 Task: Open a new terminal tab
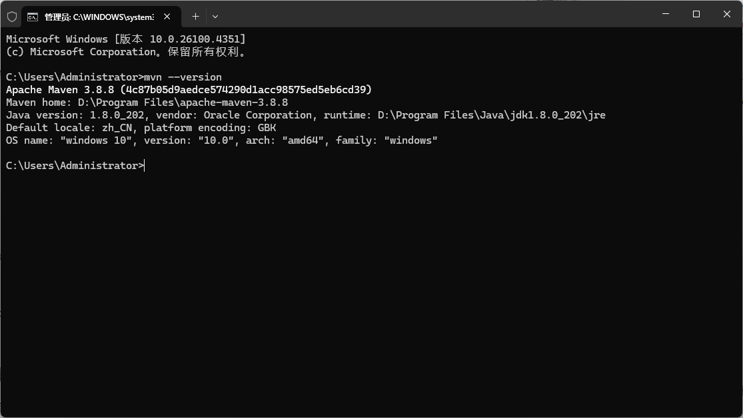(195, 17)
